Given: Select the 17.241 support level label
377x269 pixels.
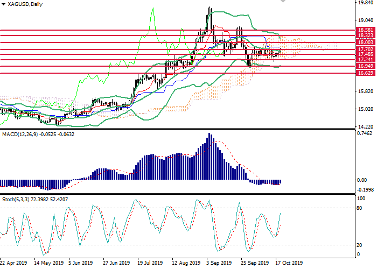Looking at the screenshot, I should 366,60.
